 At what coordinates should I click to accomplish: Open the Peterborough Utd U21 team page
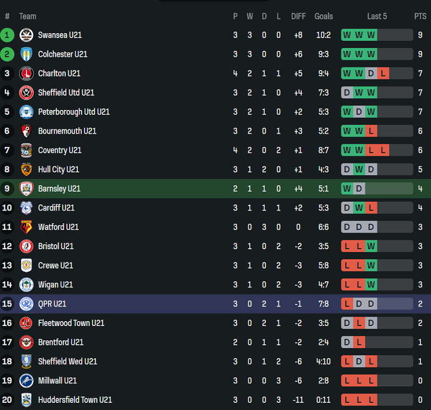tap(73, 112)
